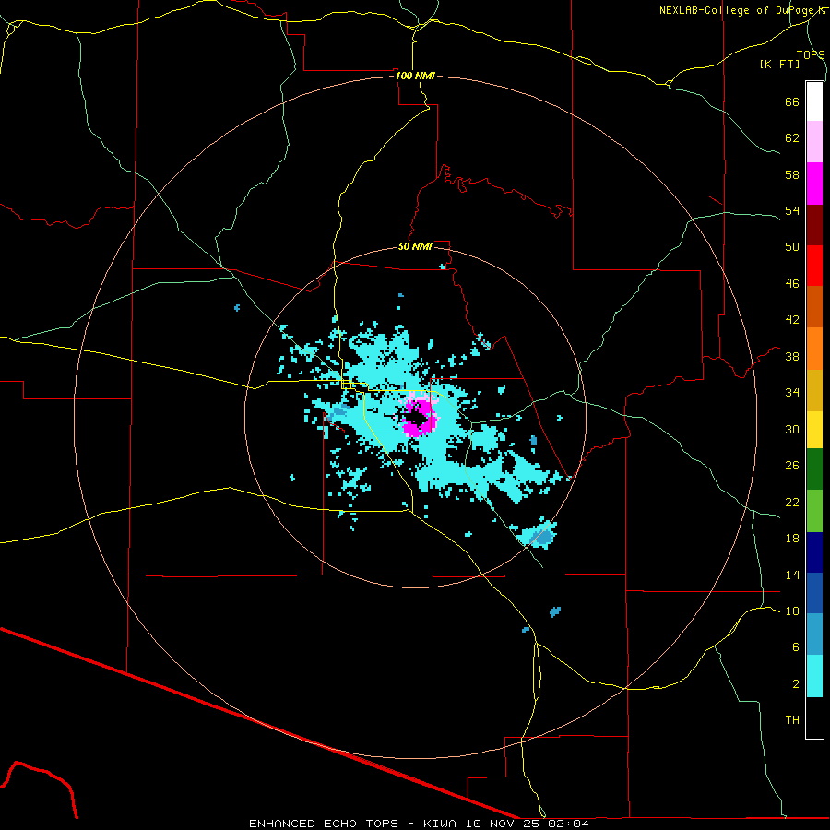Click the '02:04' timestamp
The image size is (830, 830).
570,824
